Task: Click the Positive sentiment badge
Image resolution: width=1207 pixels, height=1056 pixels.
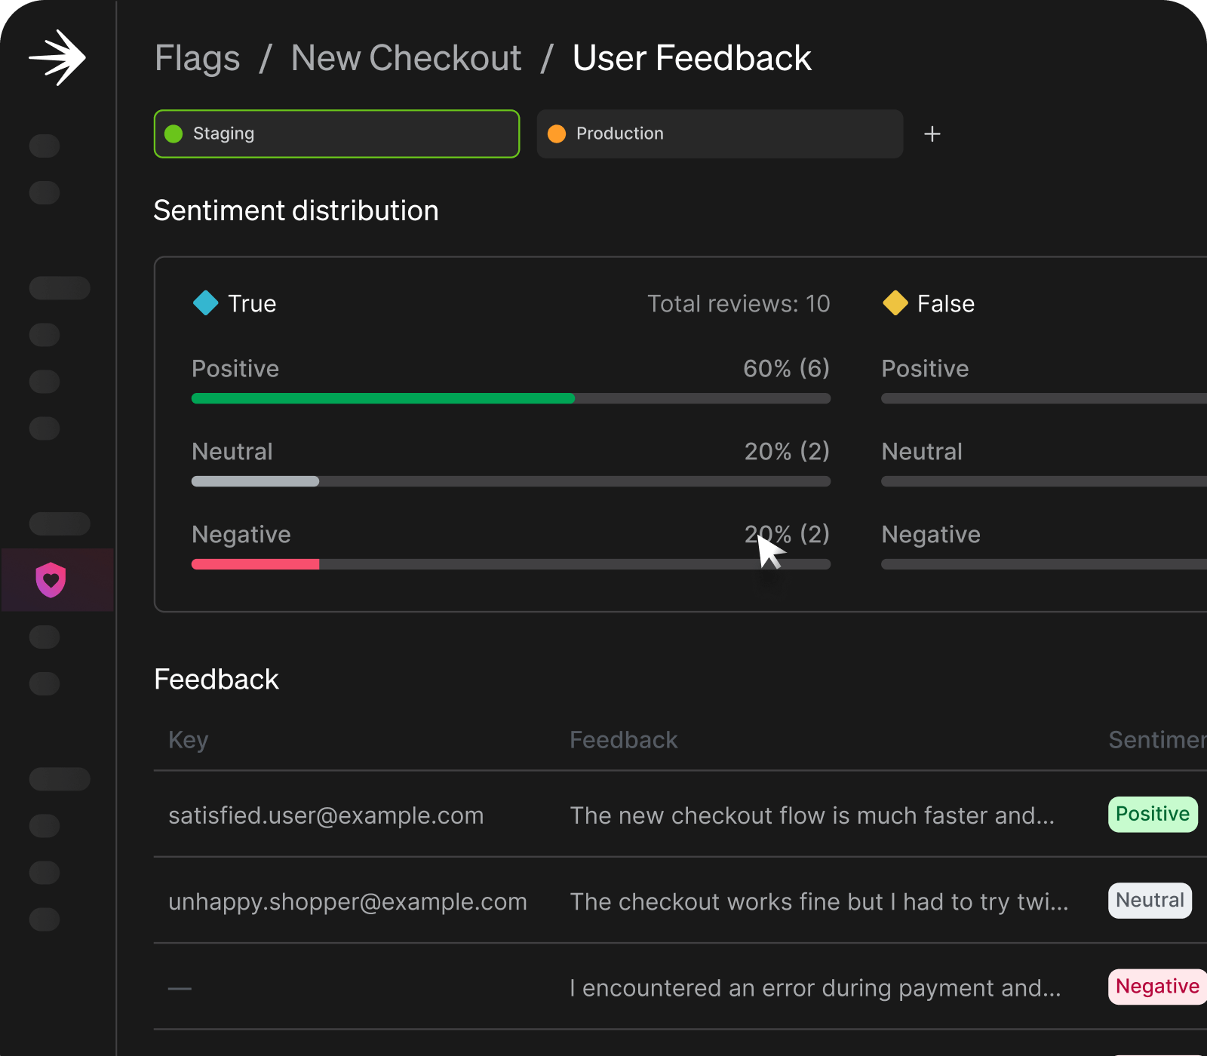Action: coord(1152,815)
